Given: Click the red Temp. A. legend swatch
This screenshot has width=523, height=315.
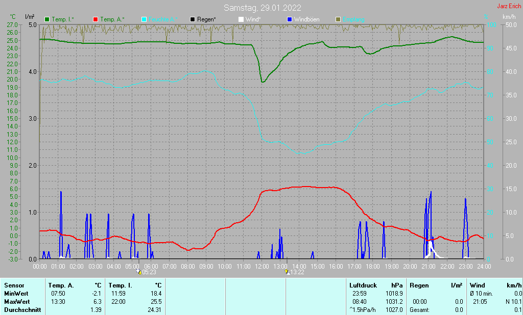Looking at the screenshot, I should point(96,19).
